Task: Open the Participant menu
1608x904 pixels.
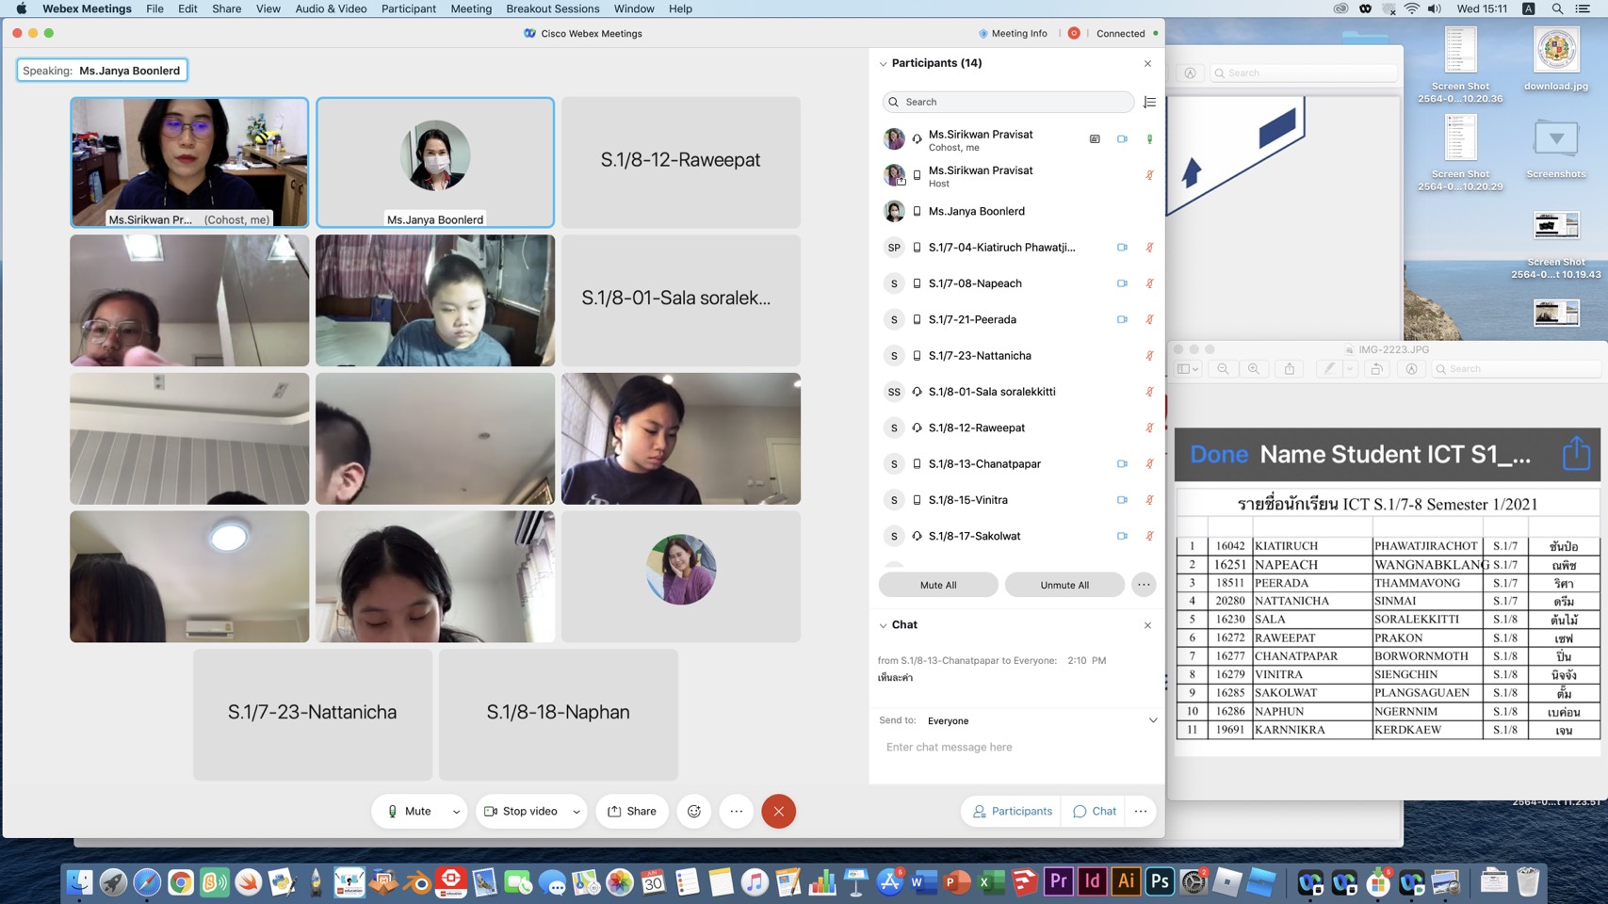Action: click(409, 8)
